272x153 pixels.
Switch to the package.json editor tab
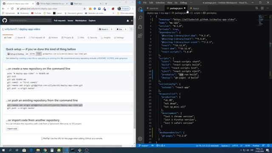point(176,8)
